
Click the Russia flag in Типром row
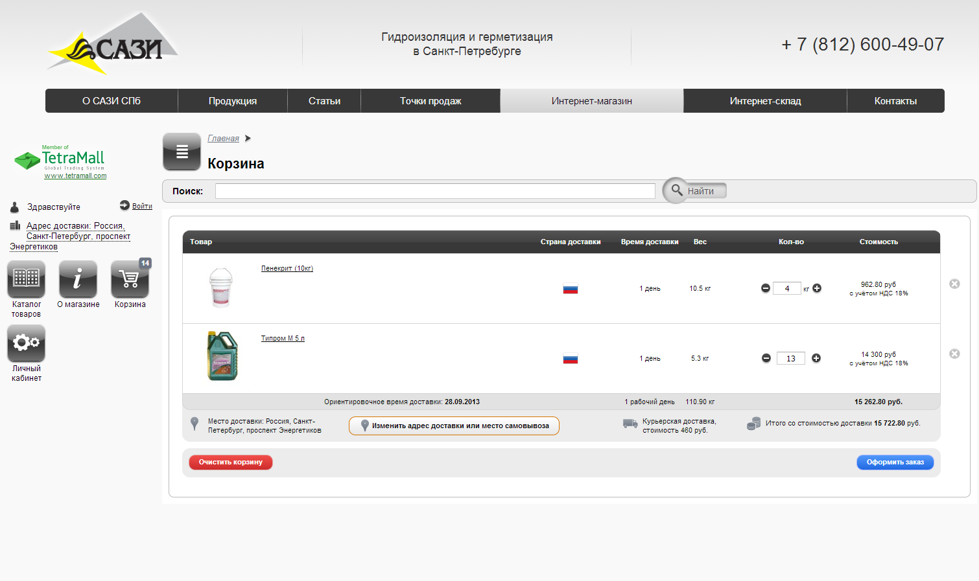click(x=571, y=359)
